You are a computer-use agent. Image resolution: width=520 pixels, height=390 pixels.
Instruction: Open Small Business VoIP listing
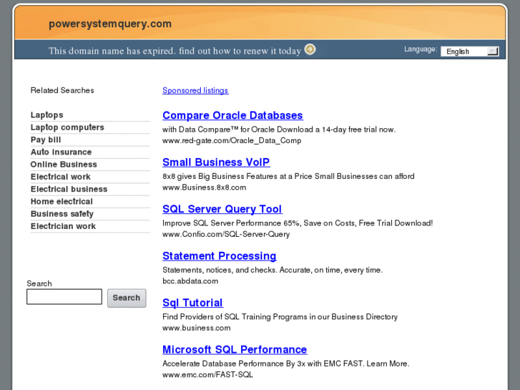(x=216, y=162)
